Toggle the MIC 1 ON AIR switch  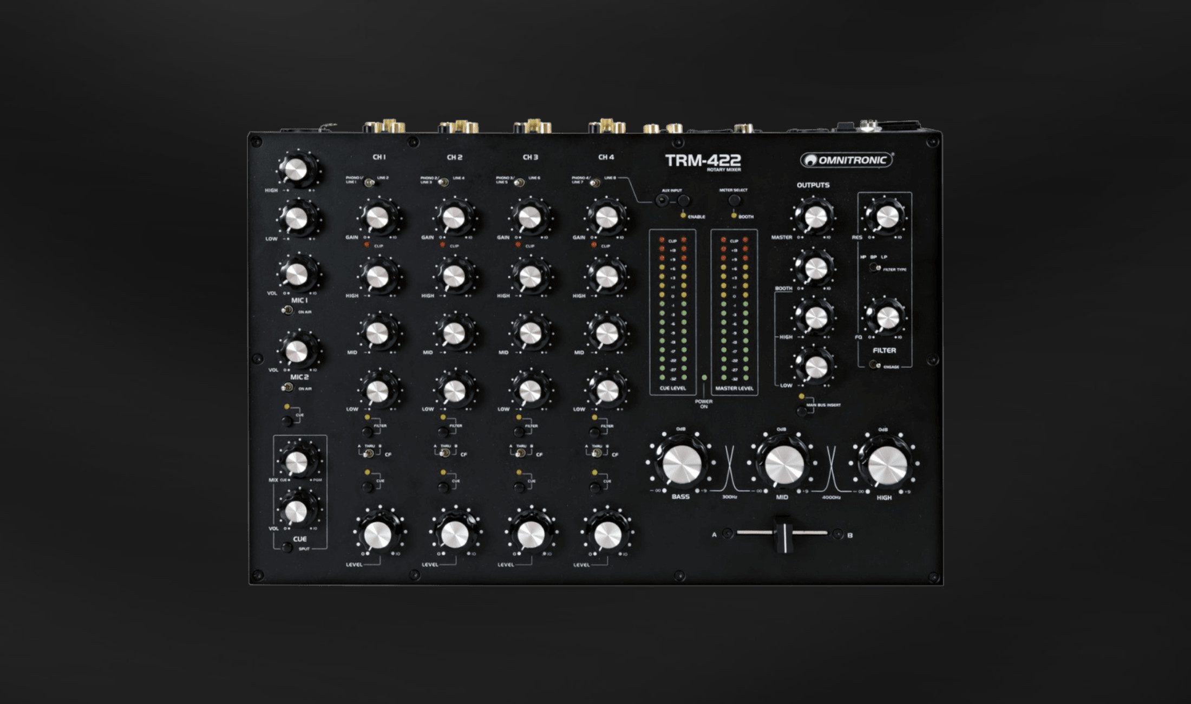click(x=288, y=311)
